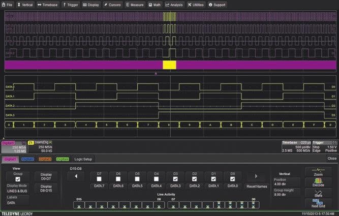This screenshot has height=216, width=339.
Task: Click bus value C in decoded bus
Action: (252, 125)
